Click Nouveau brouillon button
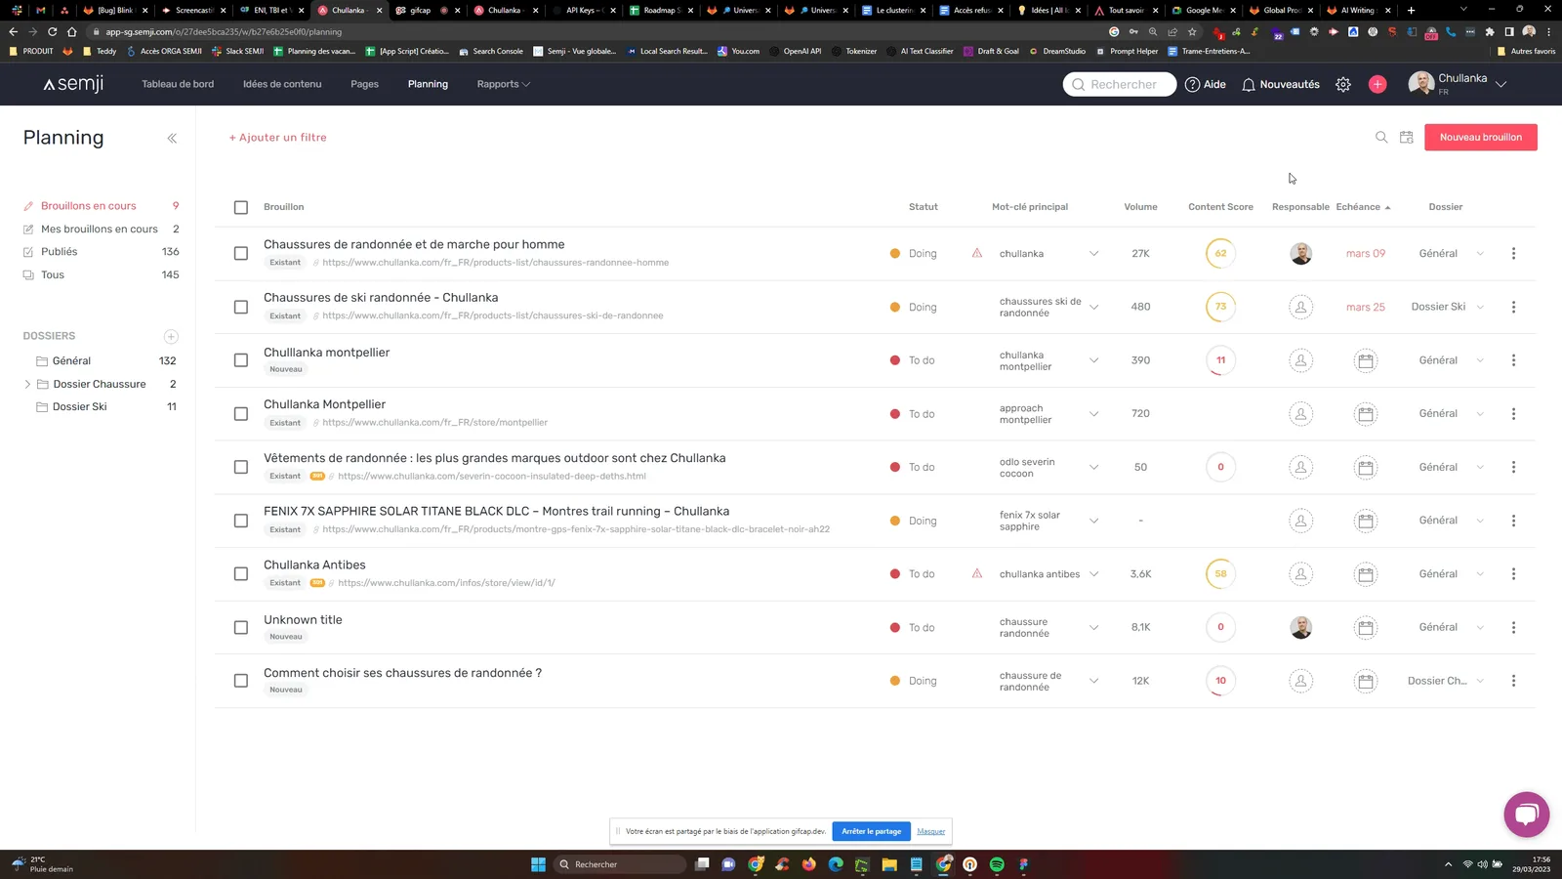The height and width of the screenshot is (879, 1562). pos(1480,138)
